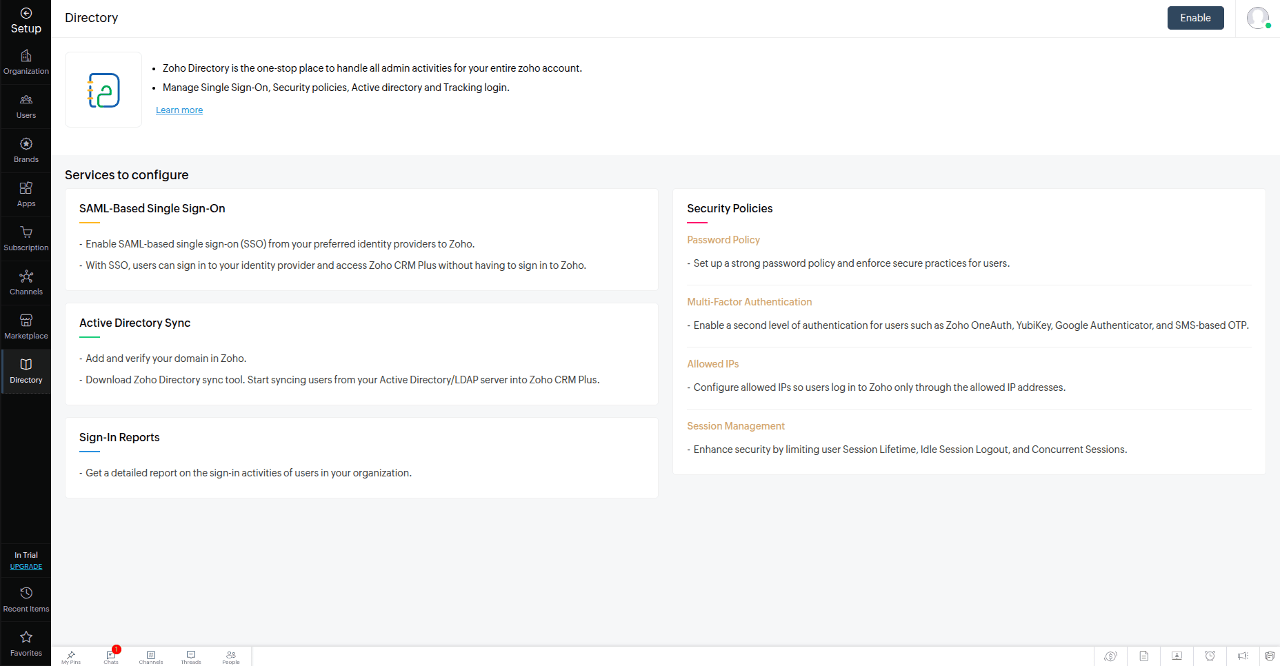Open Brands from the sidebar
1280x666 pixels.
pos(26,150)
